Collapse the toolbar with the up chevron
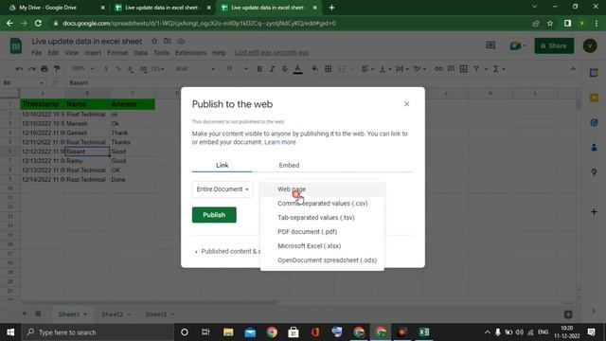The image size is (606, 341). (573, 69)
